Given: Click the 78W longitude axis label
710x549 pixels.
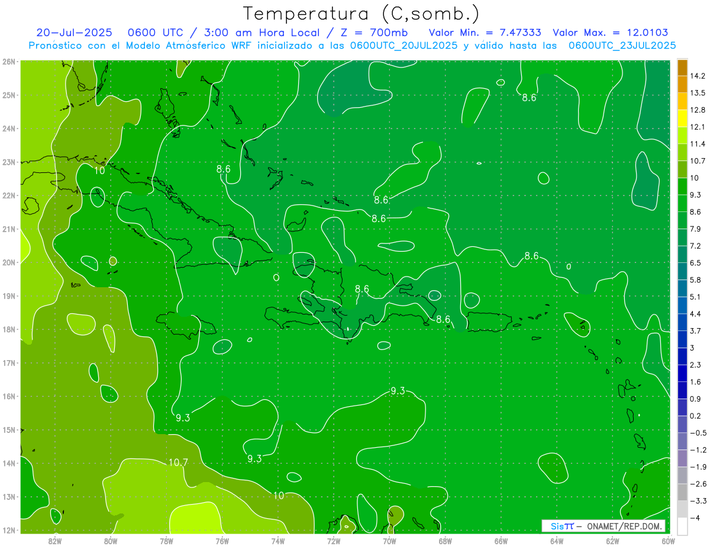Looking at the screenshot, I should coord(166,540).
